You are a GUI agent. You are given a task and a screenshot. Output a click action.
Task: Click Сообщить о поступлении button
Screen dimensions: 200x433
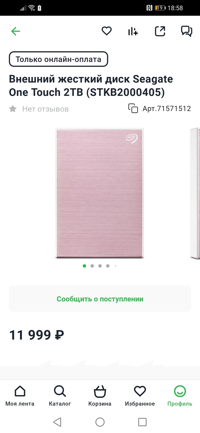[100, 299]
